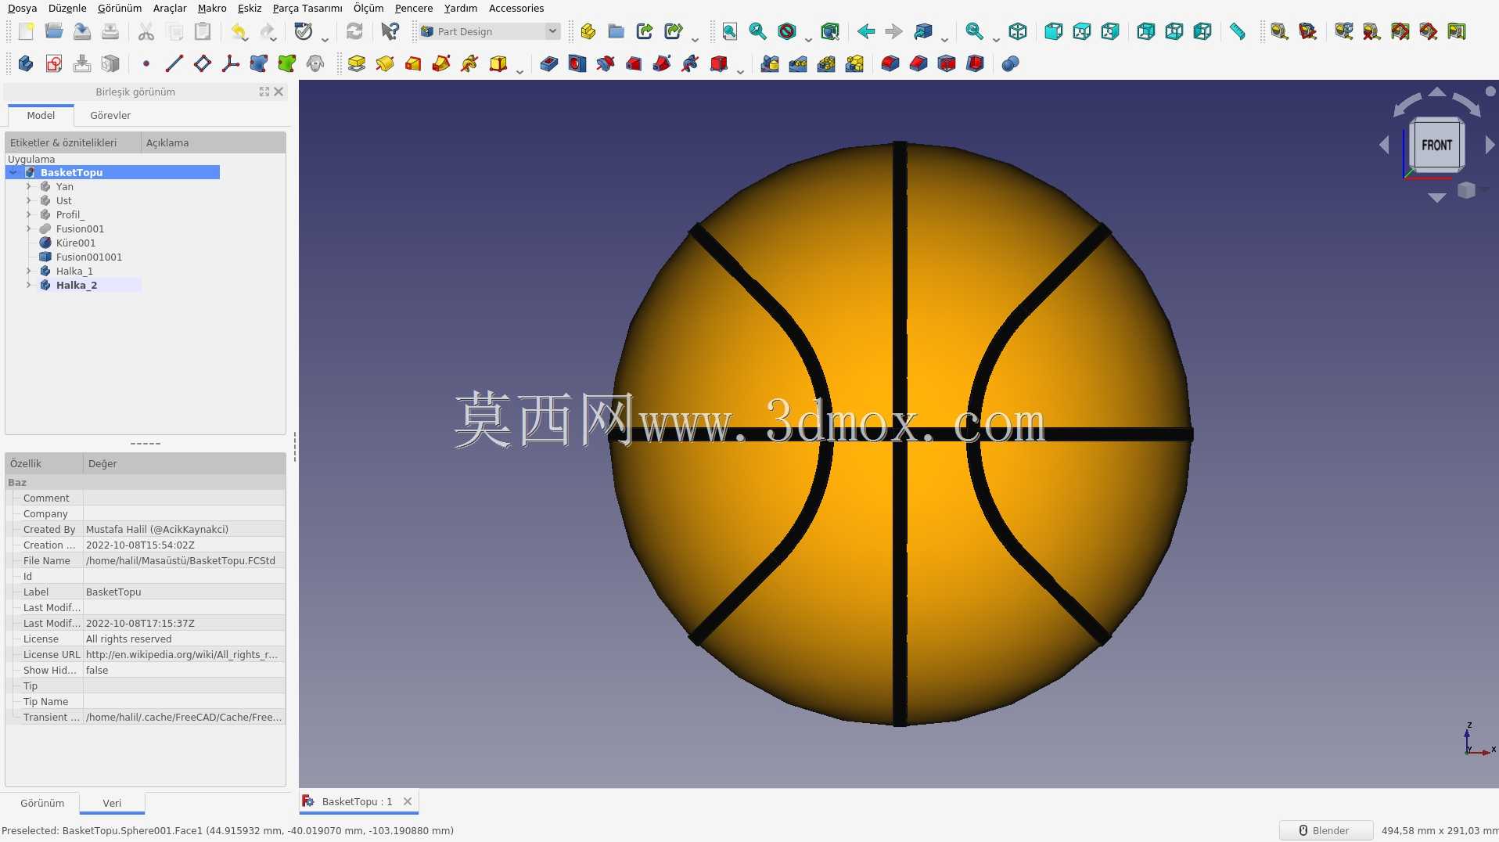Viewport: 1499px width, 842px height.
Task: Switch to the Görünüm properties tab
Action: [x=42, y=803]
